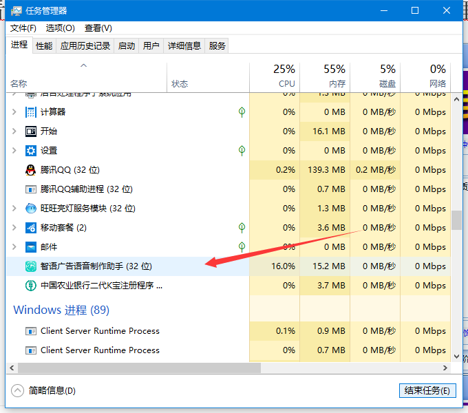Expand the 移动套餐 (2) process group
The width and height of the screenshot is (468, 413).
click(14, 228)
